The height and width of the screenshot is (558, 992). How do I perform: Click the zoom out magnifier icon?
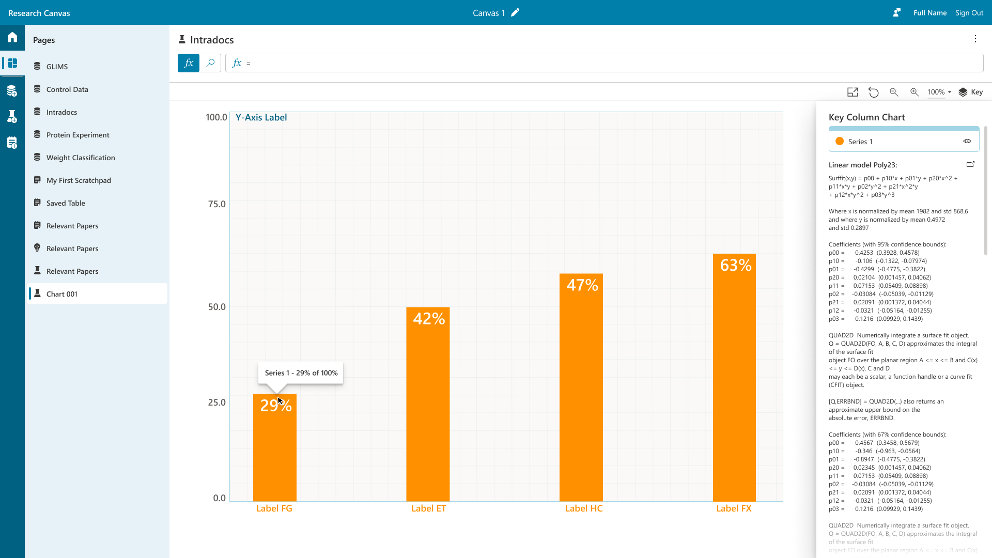click(x=894, y=92)
